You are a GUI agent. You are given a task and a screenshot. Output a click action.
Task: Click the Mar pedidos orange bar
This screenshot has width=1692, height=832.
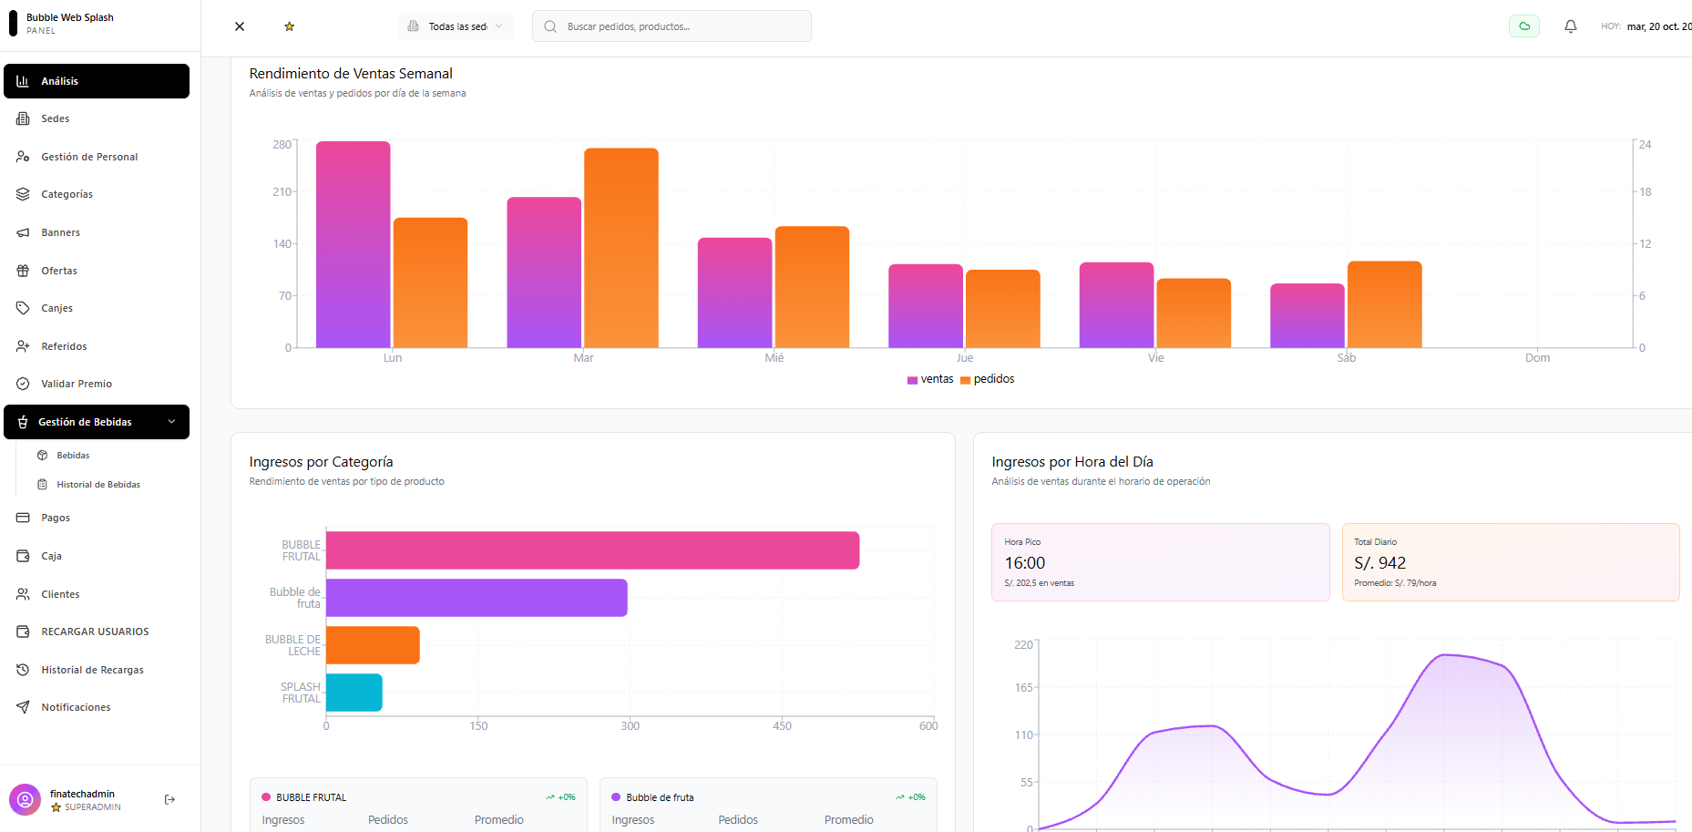coord(621,248)
